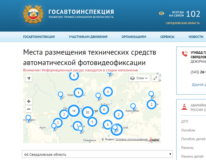Click the 102 hotline number
Screen dimensions: 206x160
(193, 14)
